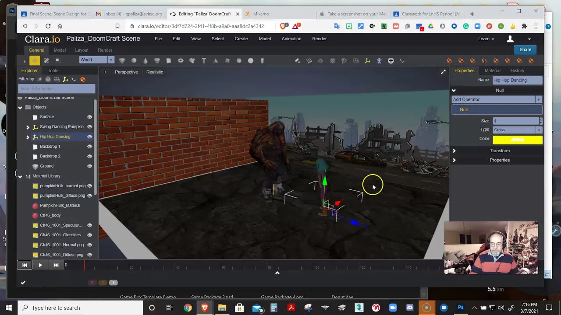Create a torus primitive from toolbar
Screen dimensions: 561x315
180,60
